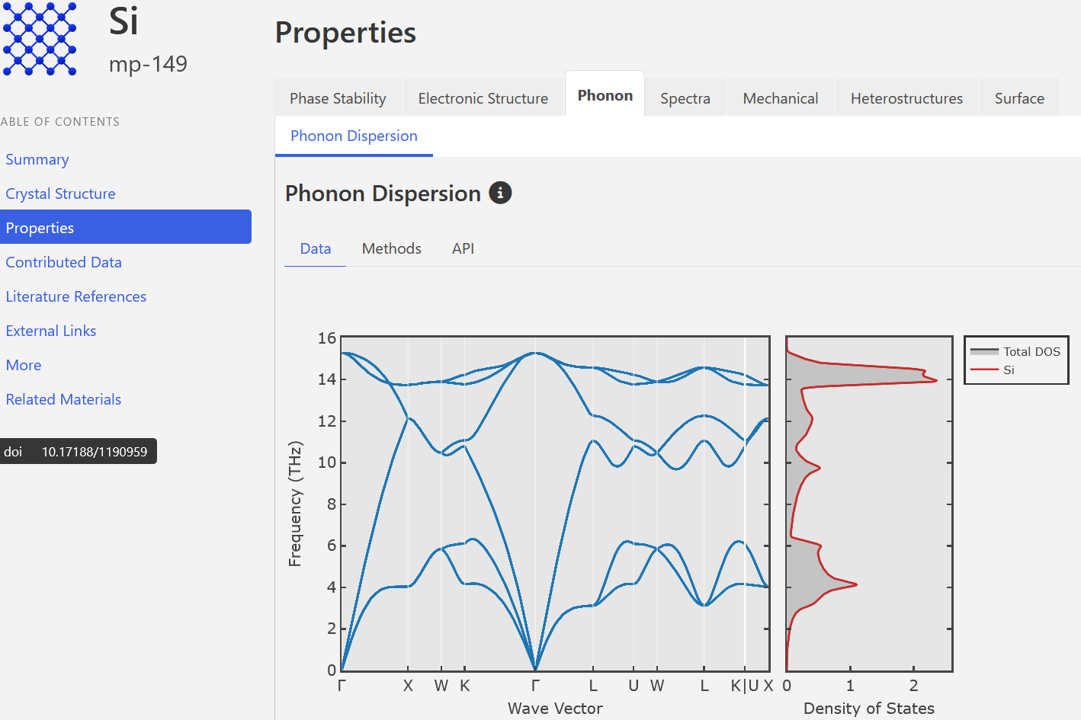Viewport: 1081px width, 720px height.
Task: Select the Phonon Dispersion sub-tab
Action: click(354, 136)
